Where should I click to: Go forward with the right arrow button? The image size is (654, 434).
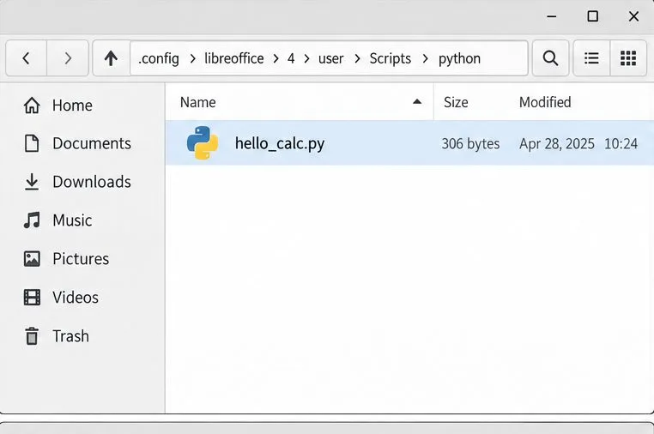click(x=68, y=58)
